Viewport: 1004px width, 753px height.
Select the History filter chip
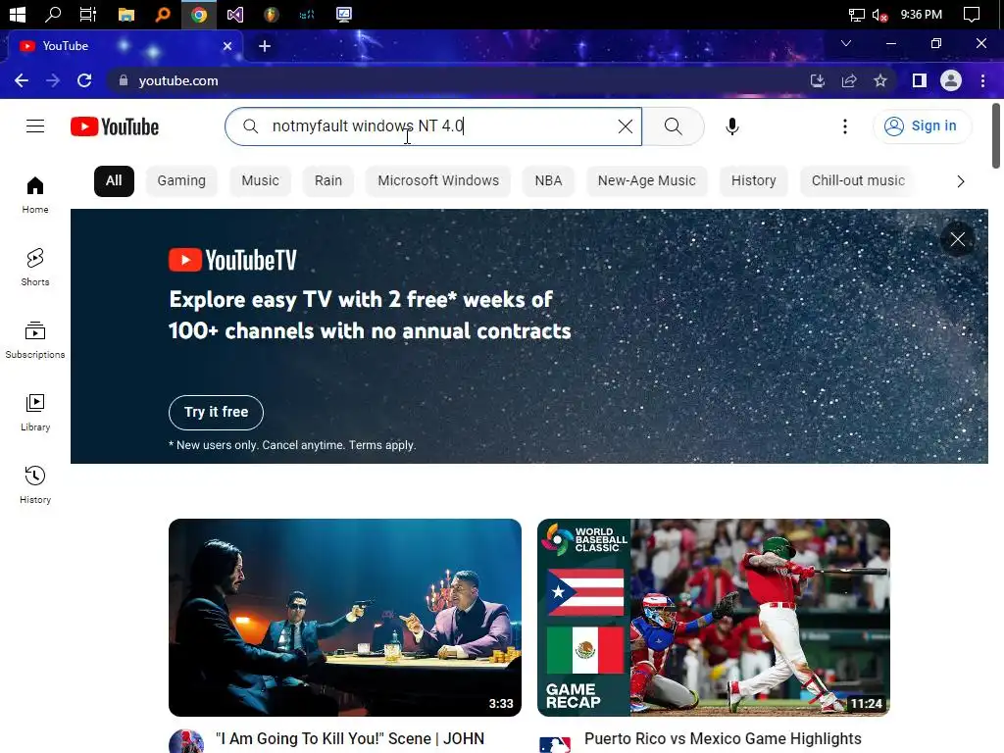[754, 181]
